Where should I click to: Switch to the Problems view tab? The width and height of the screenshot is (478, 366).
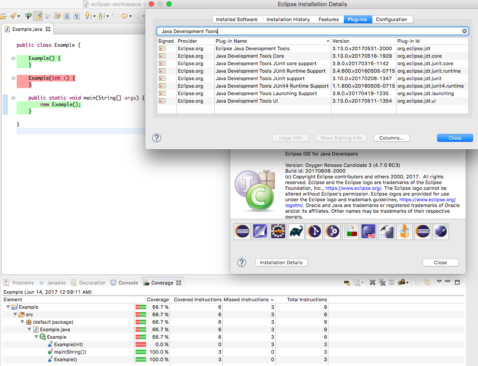pos(19,283)
